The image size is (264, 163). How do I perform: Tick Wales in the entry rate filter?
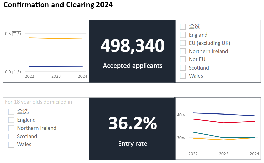pos(11,144)
